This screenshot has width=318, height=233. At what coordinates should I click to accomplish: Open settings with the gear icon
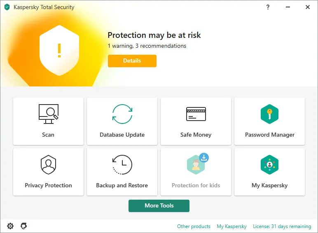(x=10, y=226)
